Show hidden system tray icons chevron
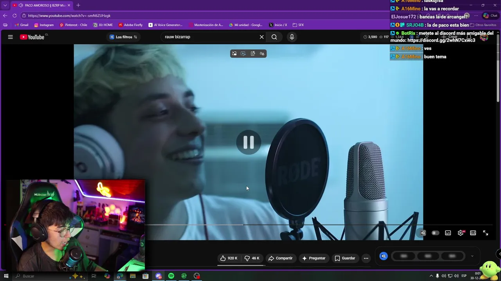This screenshot has width=501, height=281. point(431,276)
